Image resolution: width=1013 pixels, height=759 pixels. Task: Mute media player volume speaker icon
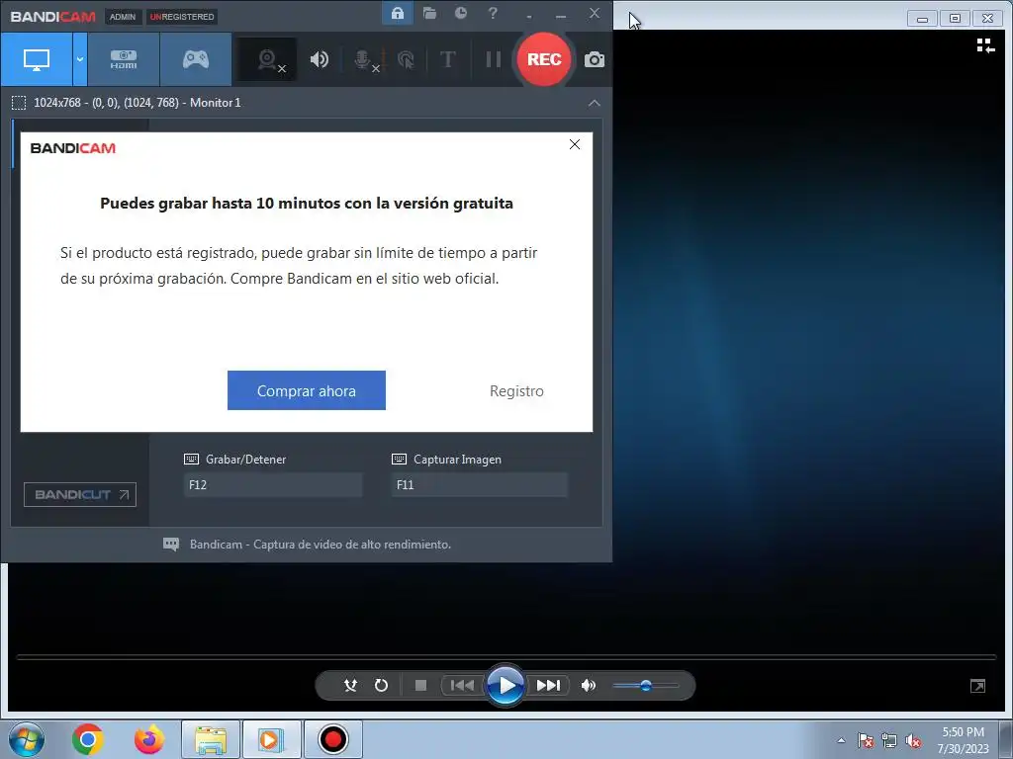588,686
